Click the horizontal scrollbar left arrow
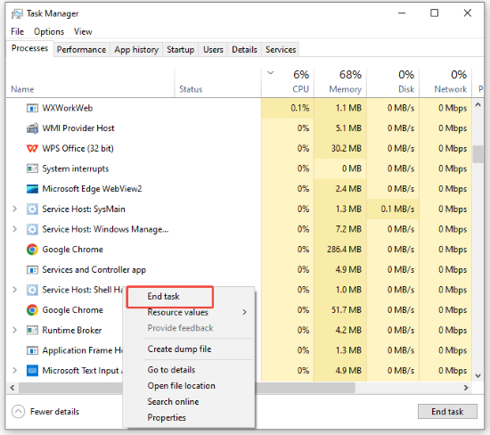The image size is (490, 435). 12,388
